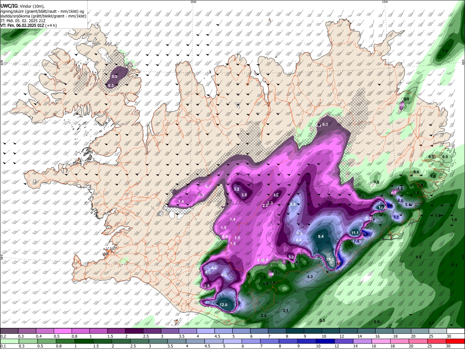Click the '20W' longitude label
This screenshot has width=465, height=349.
(193, 2)
